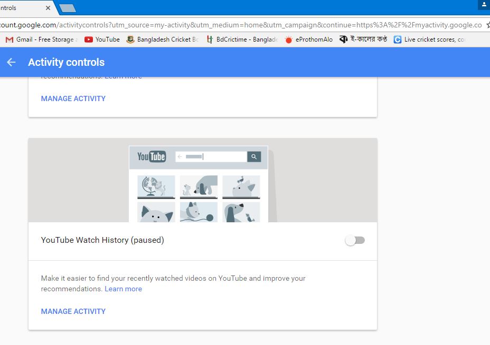Toggle the YouTube Watch History switch
This screenshot has width=490, height=345.
[x=355, y=240]
